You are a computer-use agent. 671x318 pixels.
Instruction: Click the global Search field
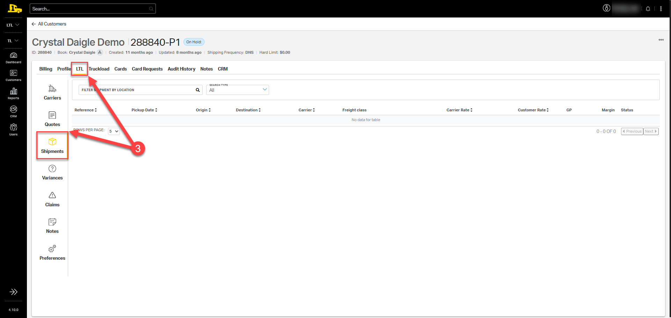point(93,9)
